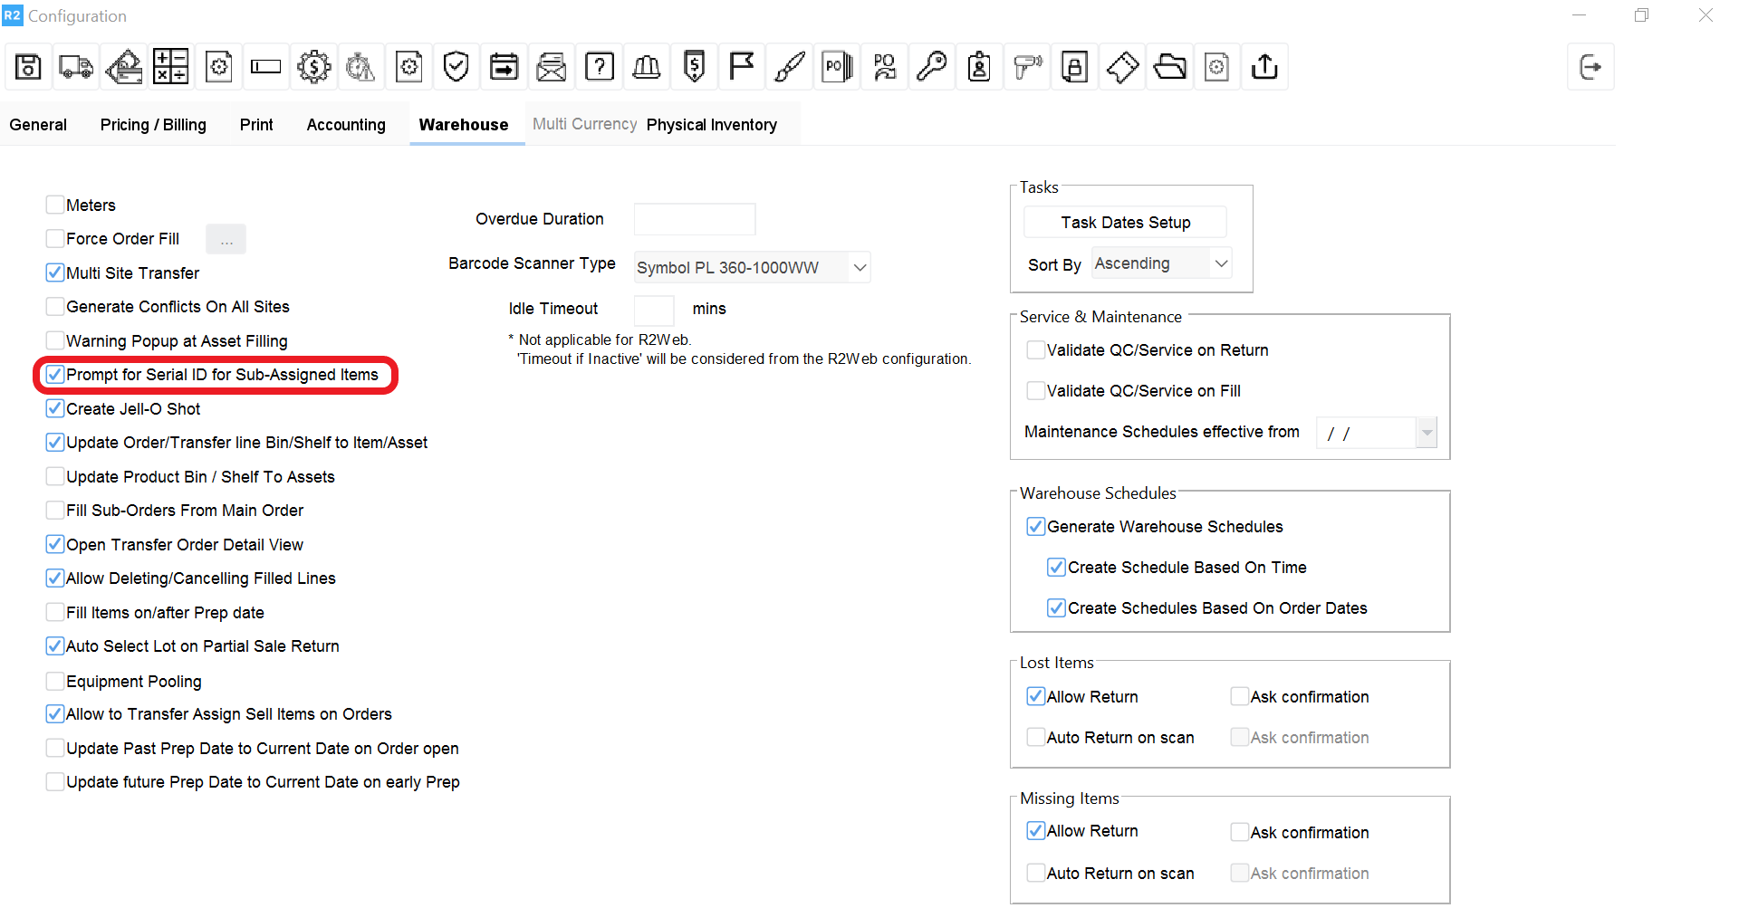Click the delivery truck toolbar icon

click(x=76, y=67)
